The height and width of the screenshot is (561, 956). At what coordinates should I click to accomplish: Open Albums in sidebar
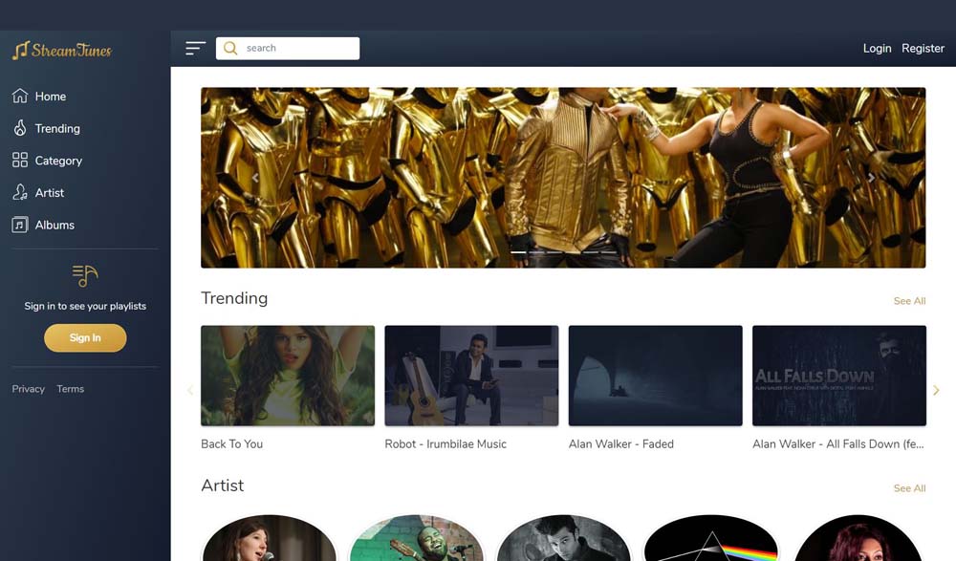coord(54,225)
